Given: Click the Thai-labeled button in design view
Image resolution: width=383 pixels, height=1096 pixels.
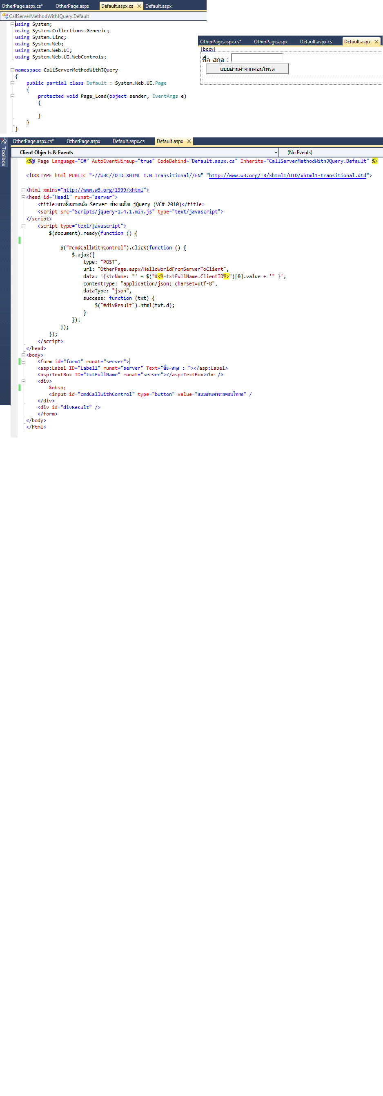Looking at the screenshot, I should click(x=247, y=69).
